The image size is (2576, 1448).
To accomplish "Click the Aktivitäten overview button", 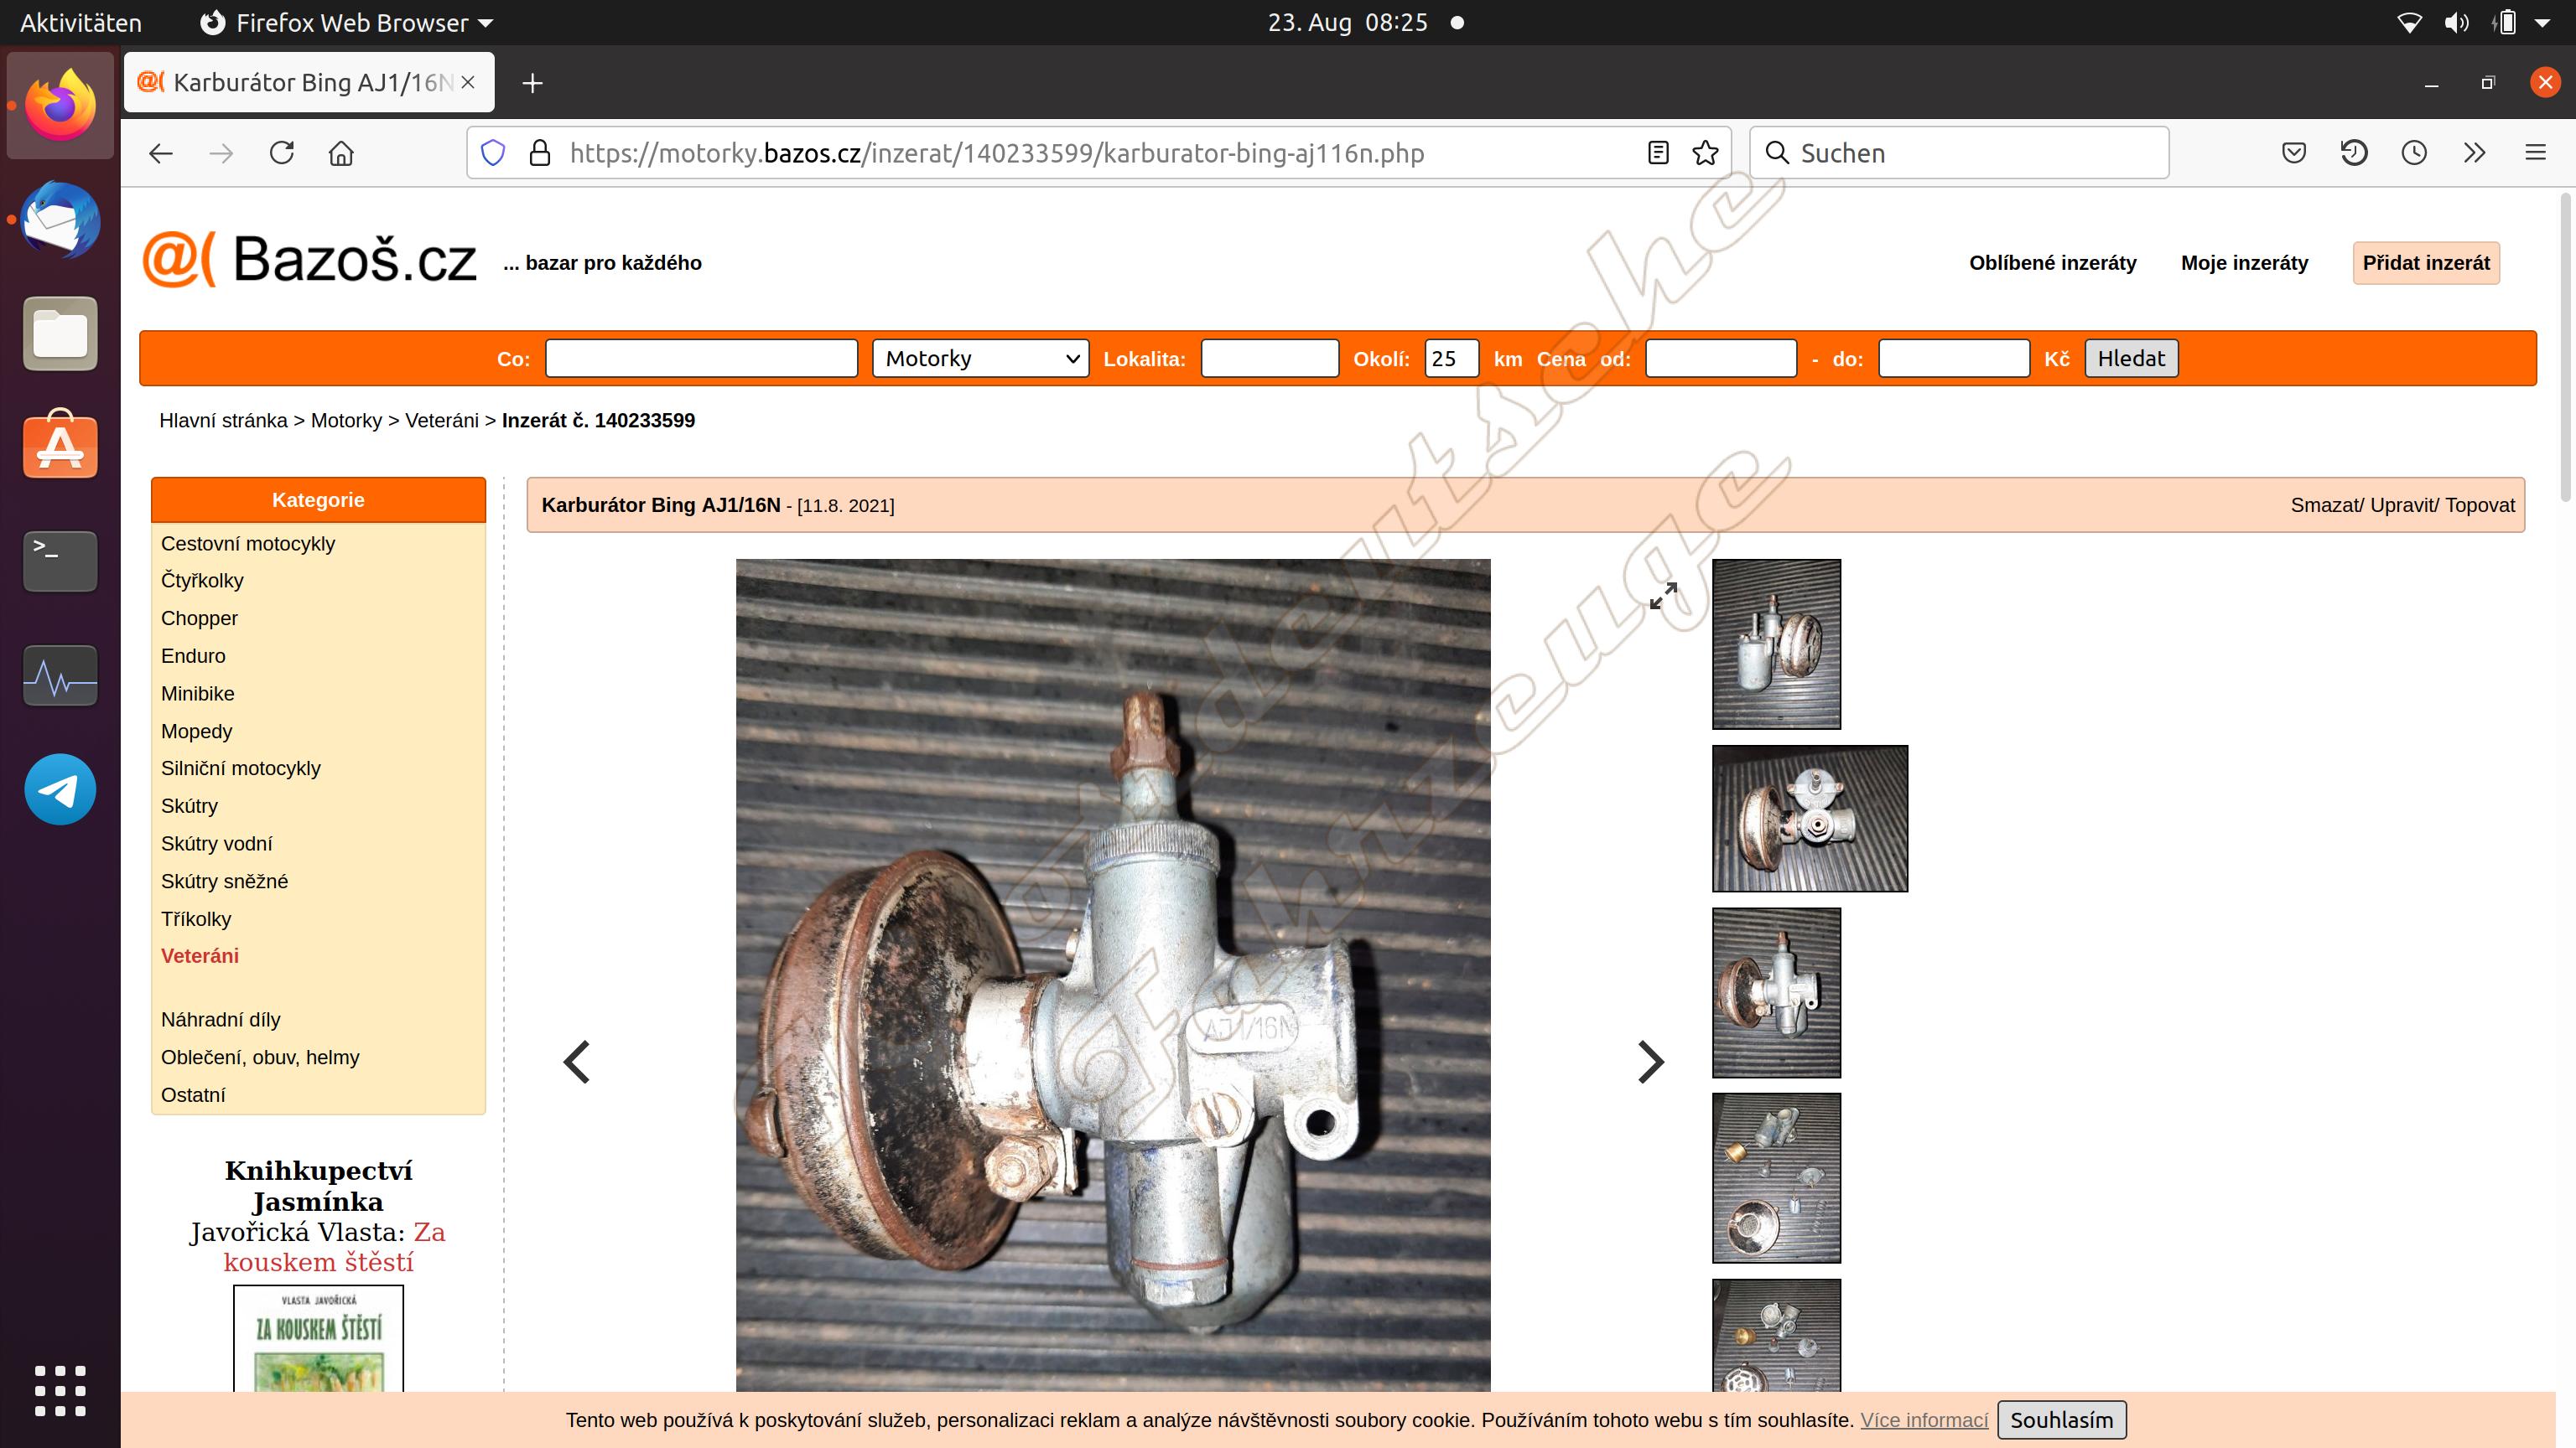I will click(81, 22).
